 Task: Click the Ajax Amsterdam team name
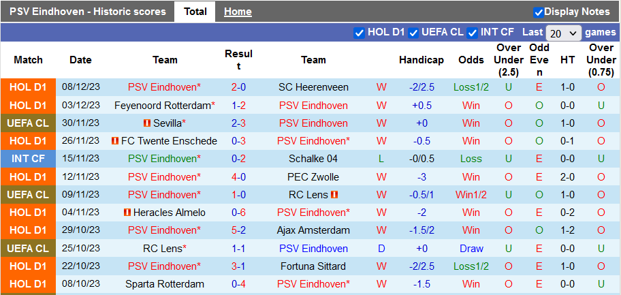[313, 230]
